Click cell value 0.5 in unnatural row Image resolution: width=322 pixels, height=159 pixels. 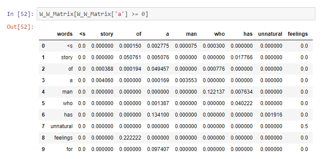304,126
